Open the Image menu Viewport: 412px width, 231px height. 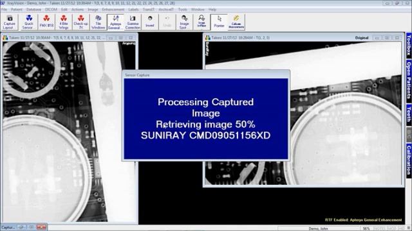(93, 10)
